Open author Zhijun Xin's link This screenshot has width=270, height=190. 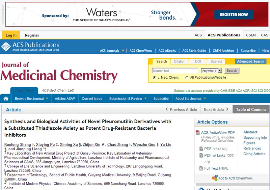tap(91, 144)
